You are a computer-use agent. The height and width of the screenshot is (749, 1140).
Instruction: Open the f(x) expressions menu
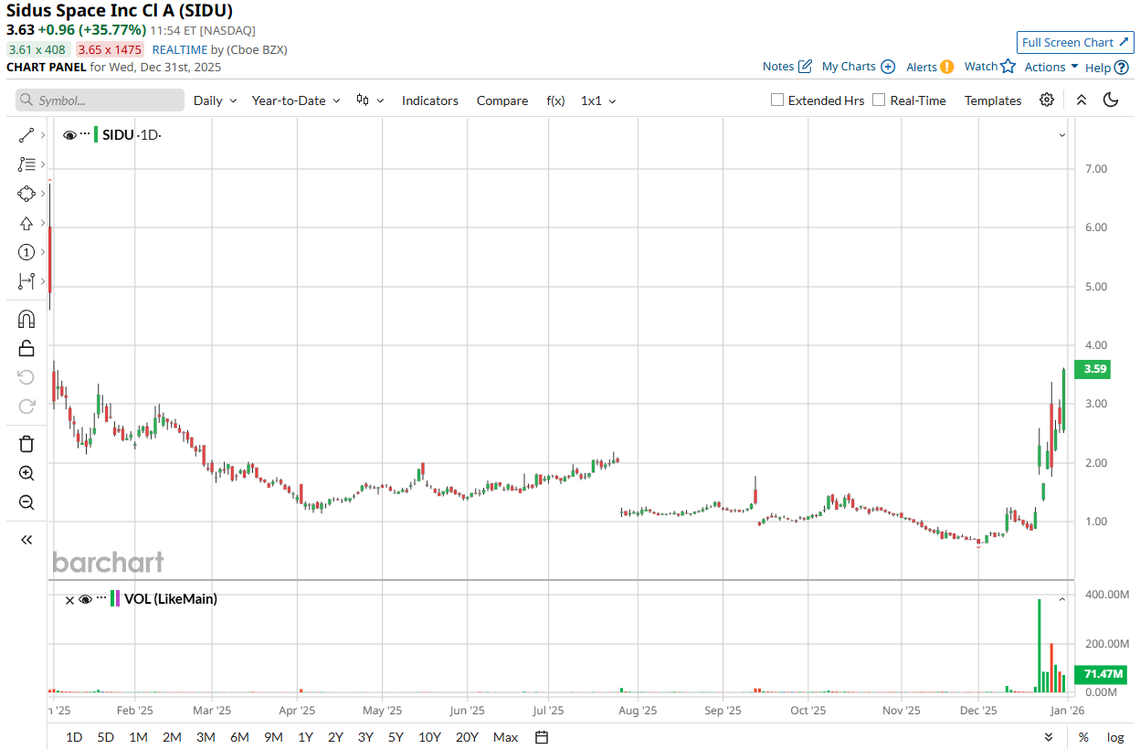coord(555,100)
